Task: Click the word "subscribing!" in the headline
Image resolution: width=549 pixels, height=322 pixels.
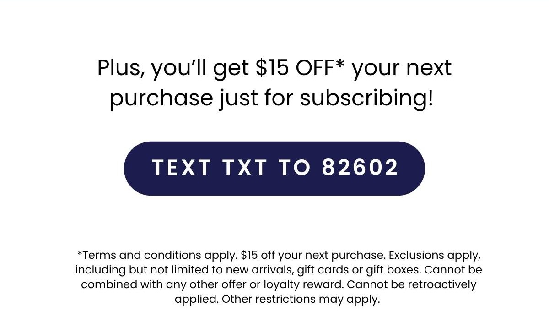Action: (366, 98)
